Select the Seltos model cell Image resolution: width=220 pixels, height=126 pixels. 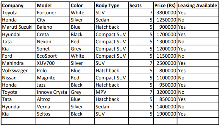pos(43,114)
